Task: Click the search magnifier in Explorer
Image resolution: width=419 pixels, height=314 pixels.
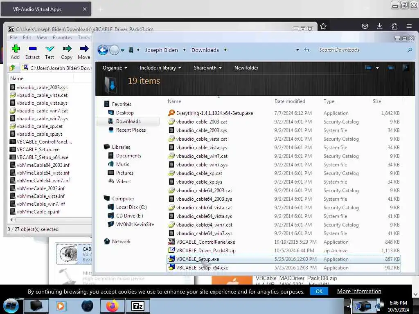Action: click(410, 50)
